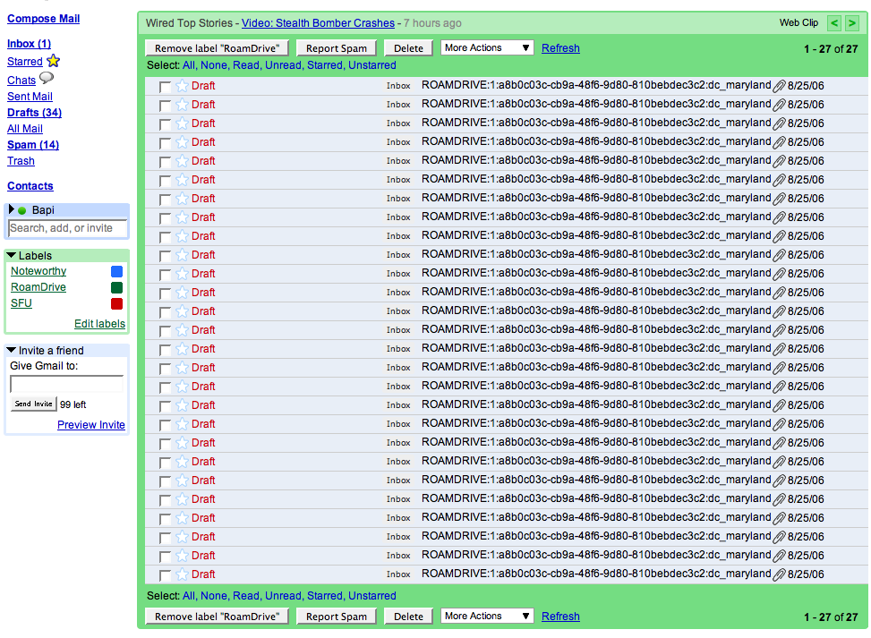Tick the checkbox of the first message row
Viewport: 871px width, 638px height.
click(165, 87)
